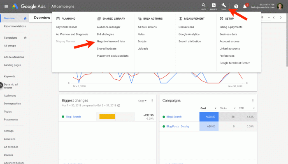288x164 pixels.
Task: Open Locations in sidebar
Action: point(9,139)
